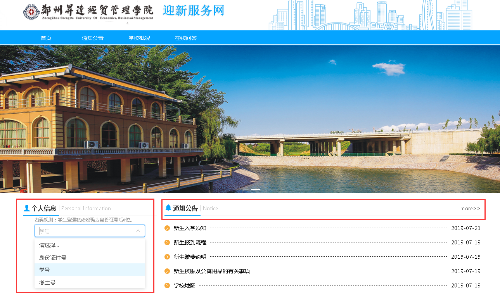Click the person icon beside 个人信息
Image resolution: width=500 pixels, height=294 pixels.
[x=27, y=208]
